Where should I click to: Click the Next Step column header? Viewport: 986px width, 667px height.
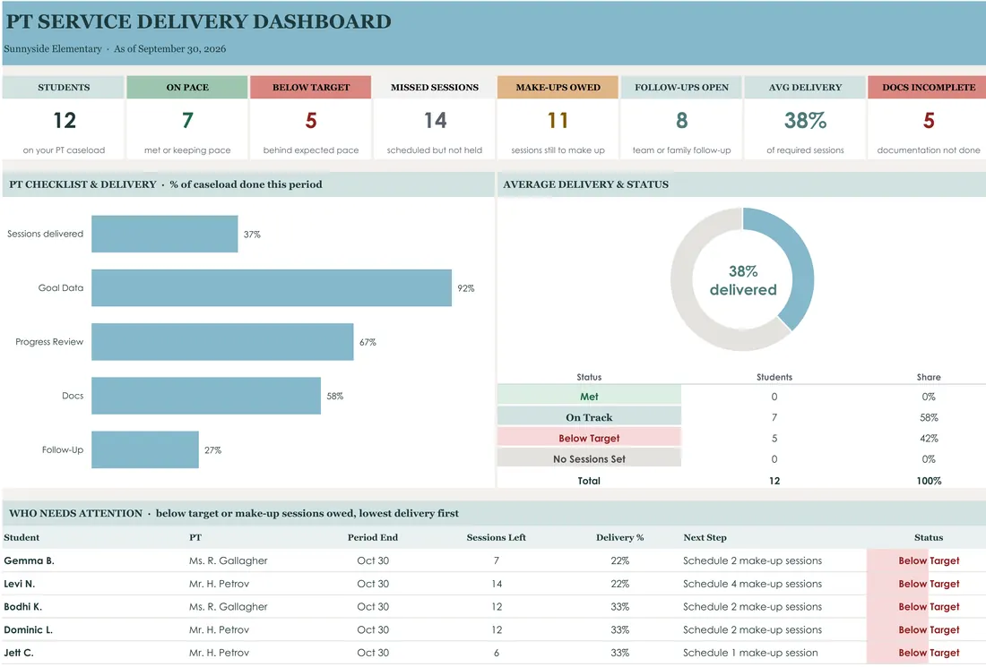pyautogui.click(x=705, y=537)
